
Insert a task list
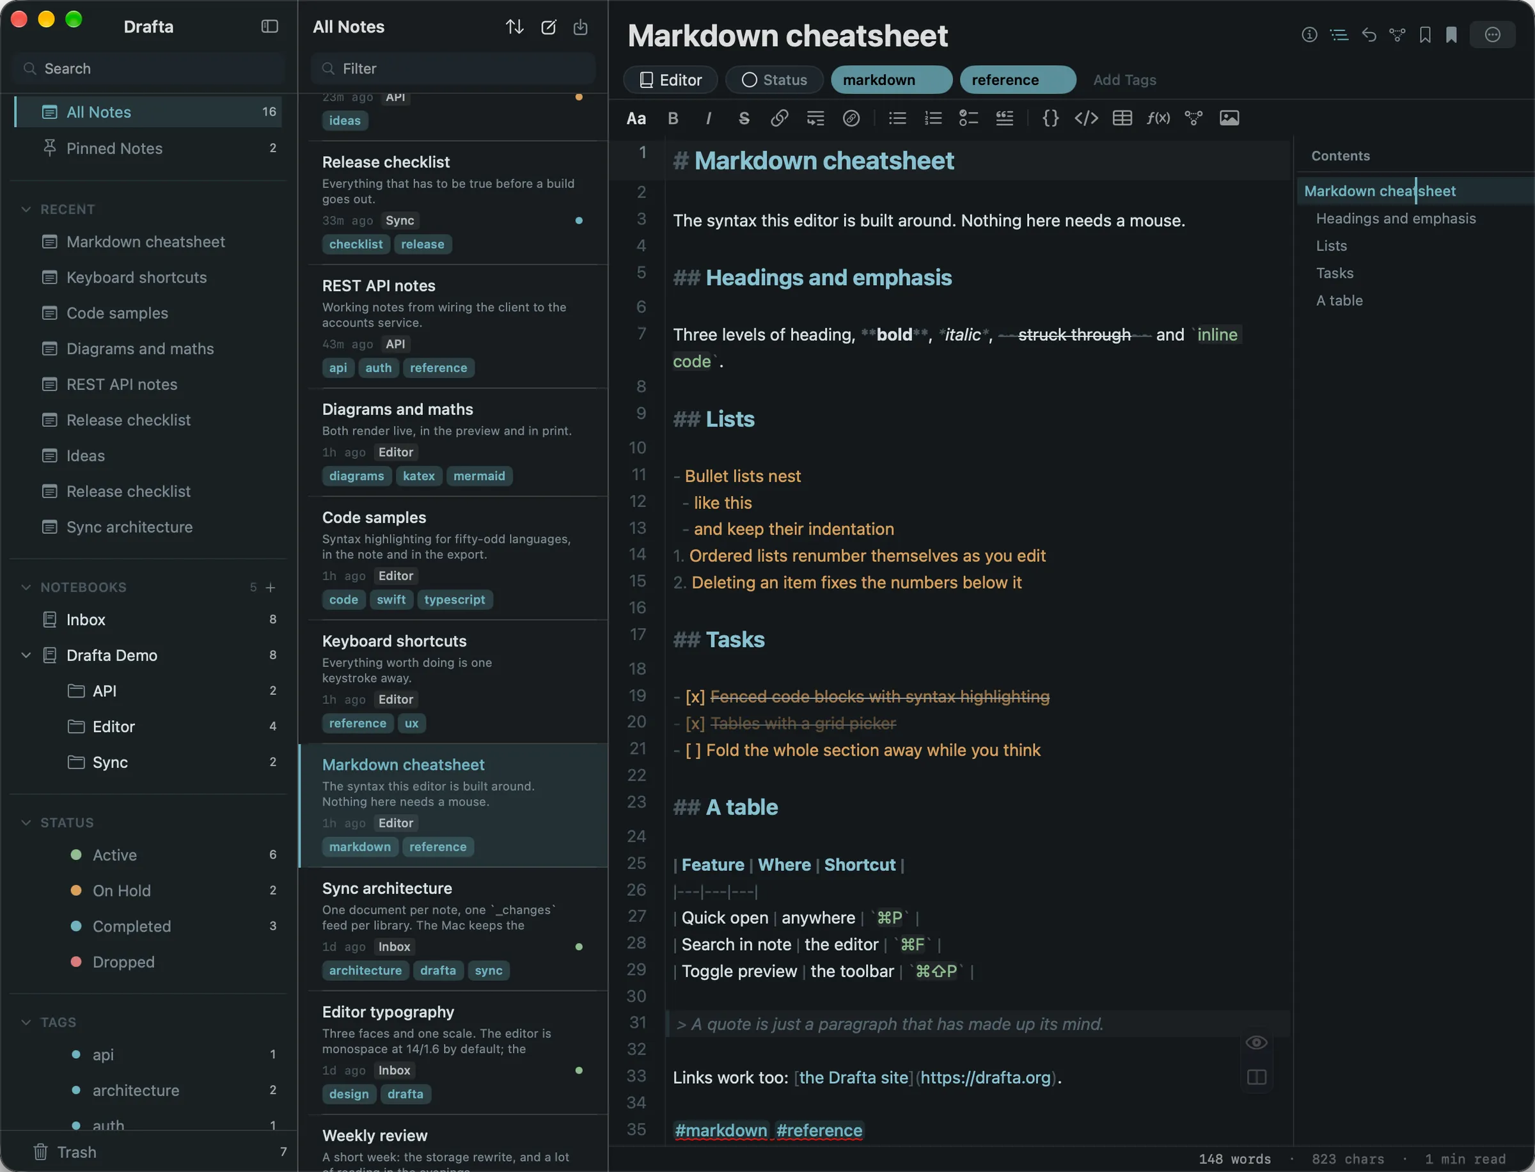tap(968, 118)
